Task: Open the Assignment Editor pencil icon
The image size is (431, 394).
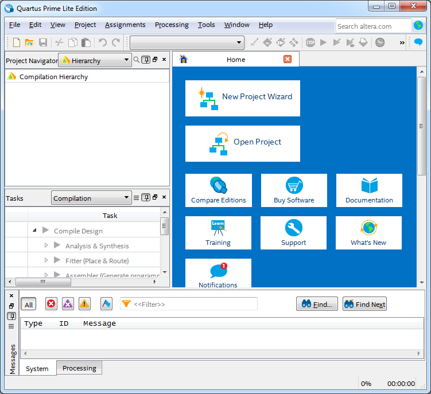Action: coord(255,42)
